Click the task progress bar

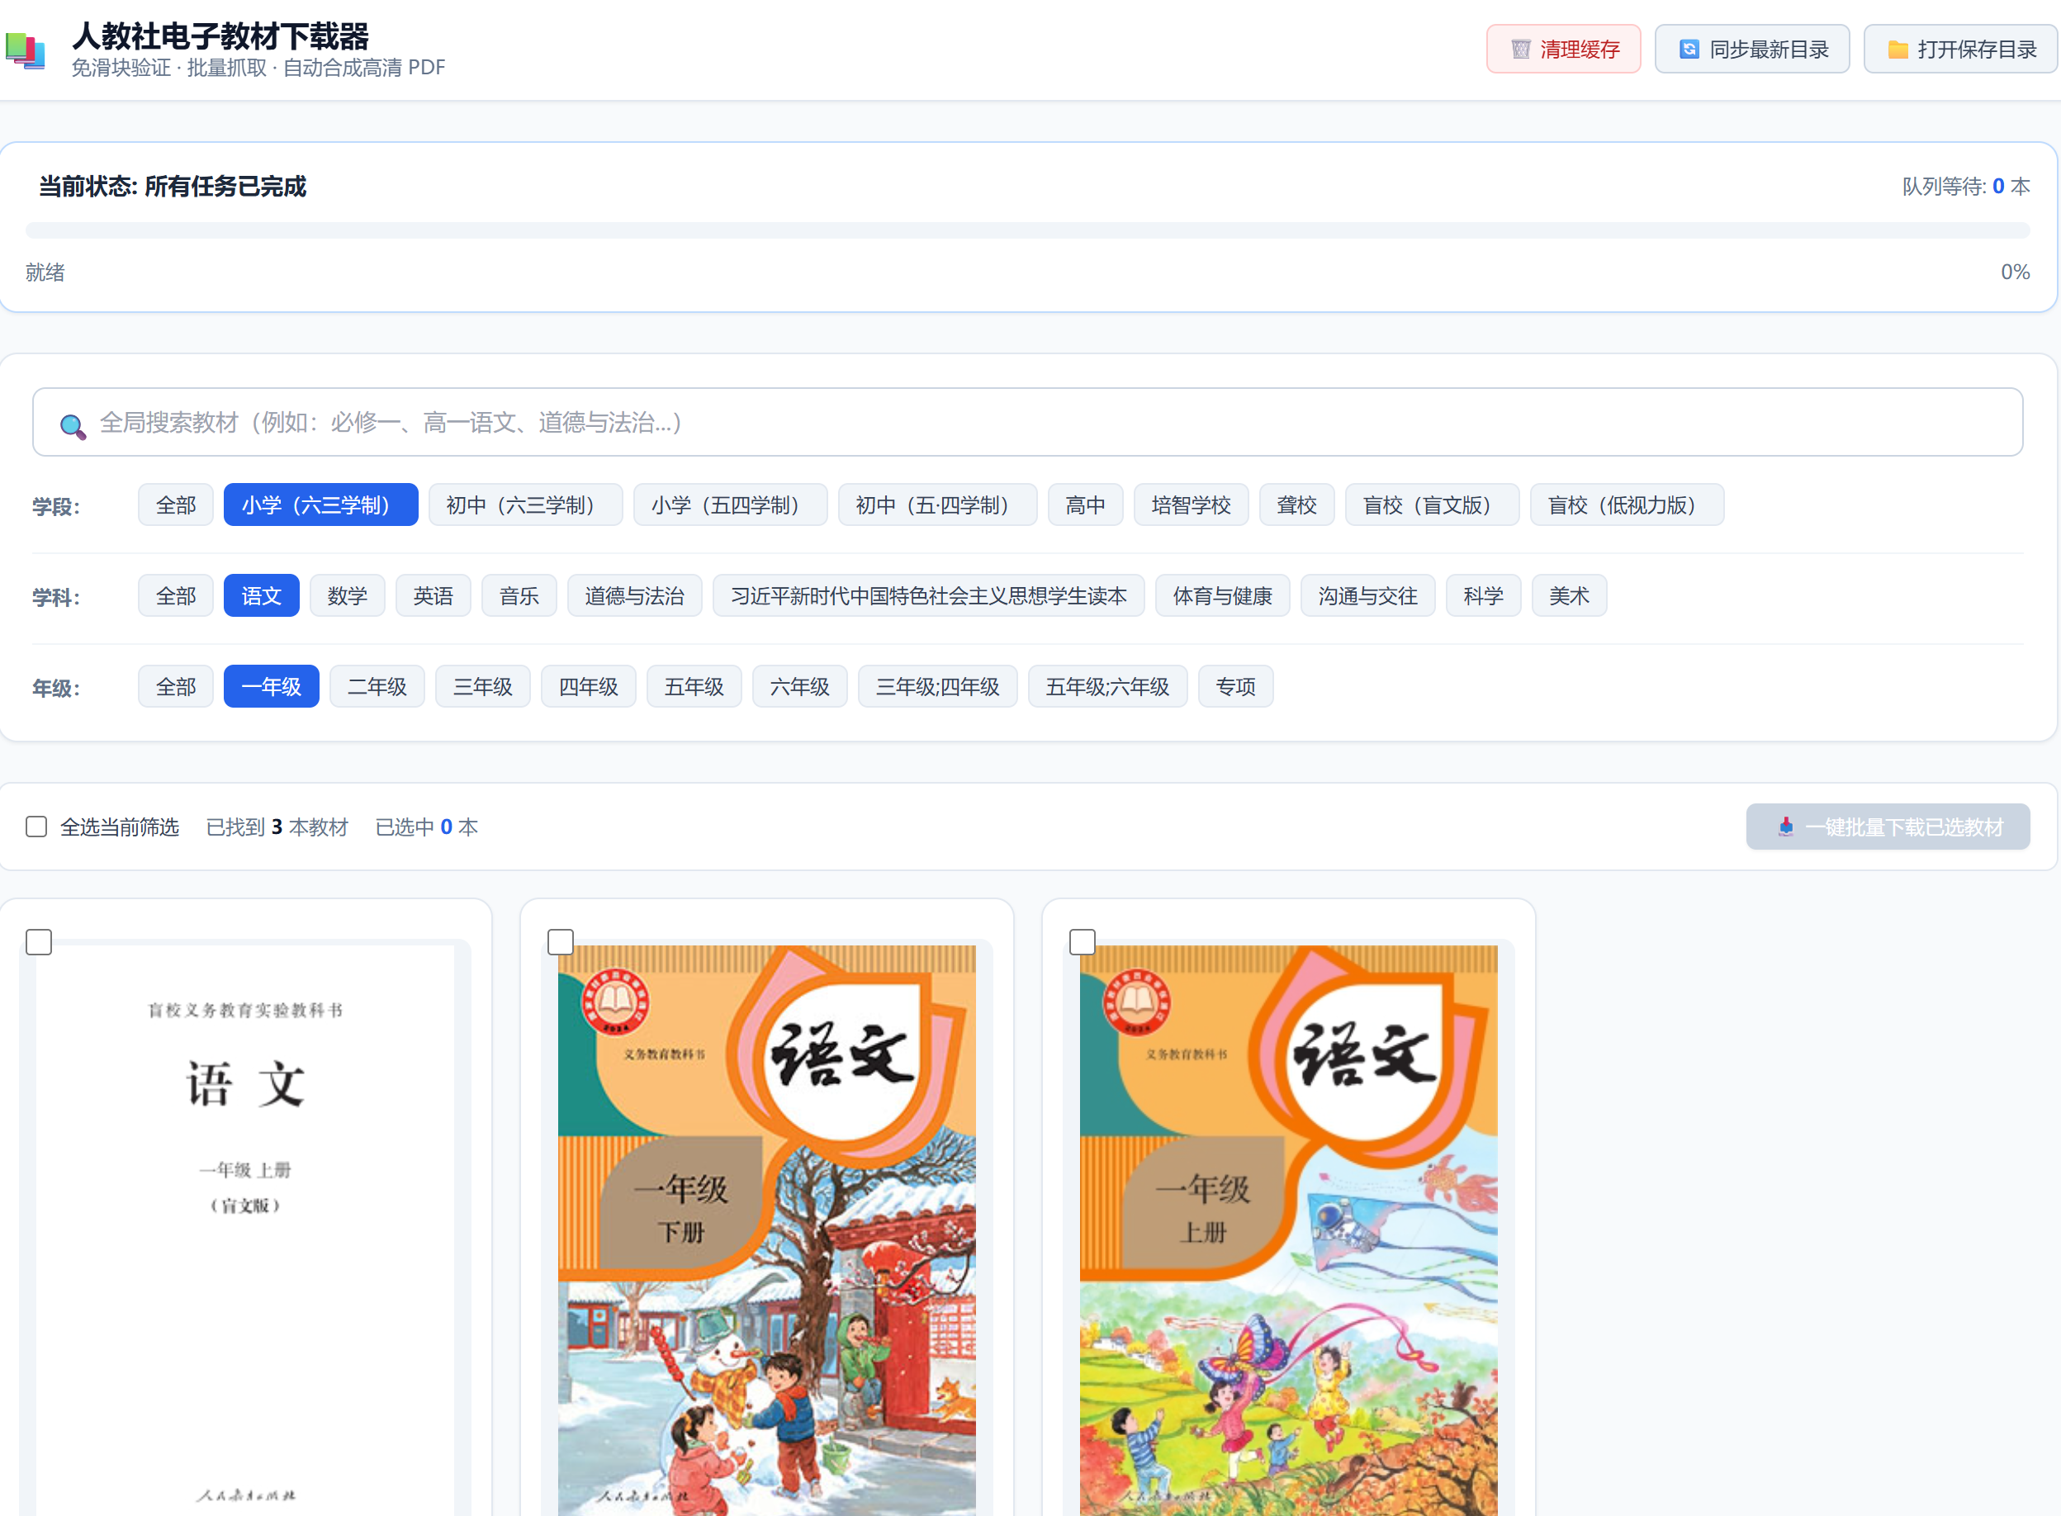tap(1028, 230)
